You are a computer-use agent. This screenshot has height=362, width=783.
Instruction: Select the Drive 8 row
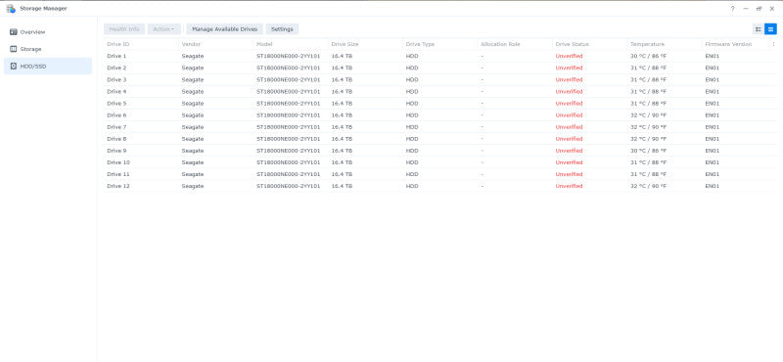tap(439, 139)
